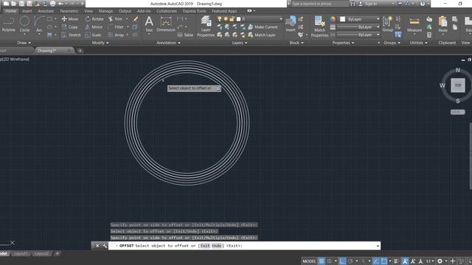The height and width of the screenshot is (265, 472).
Task: Click the Measure tool
Action: point(414,24)
